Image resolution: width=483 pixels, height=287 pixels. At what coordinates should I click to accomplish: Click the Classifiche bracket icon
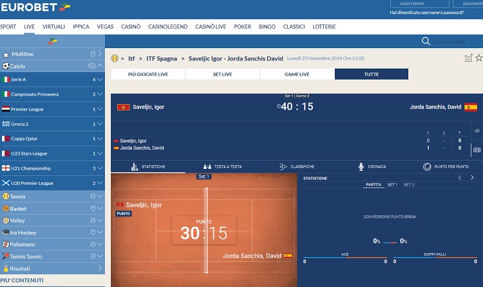click(283, 167)
